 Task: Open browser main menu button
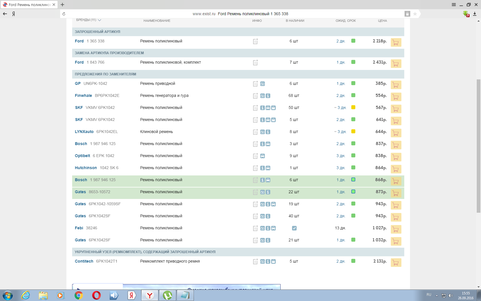pyautogui.click(x=454, y=5)
